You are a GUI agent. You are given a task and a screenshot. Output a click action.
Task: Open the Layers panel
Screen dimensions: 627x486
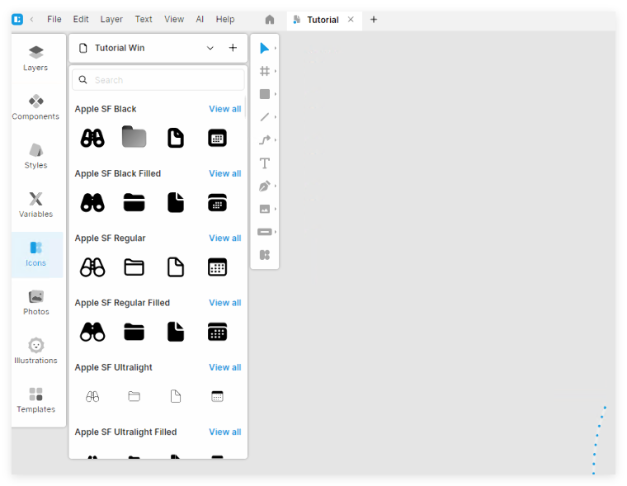(35, 59)
